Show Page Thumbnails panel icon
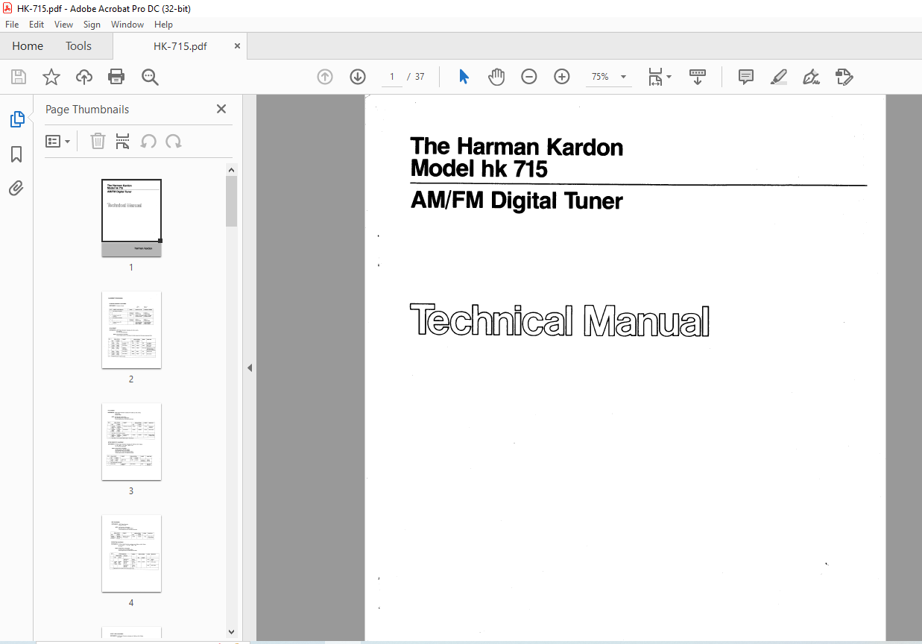This screenshot has height=644, width=922. 16,119
